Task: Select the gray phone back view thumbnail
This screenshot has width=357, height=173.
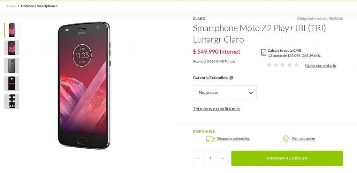Action: point(12,66)
